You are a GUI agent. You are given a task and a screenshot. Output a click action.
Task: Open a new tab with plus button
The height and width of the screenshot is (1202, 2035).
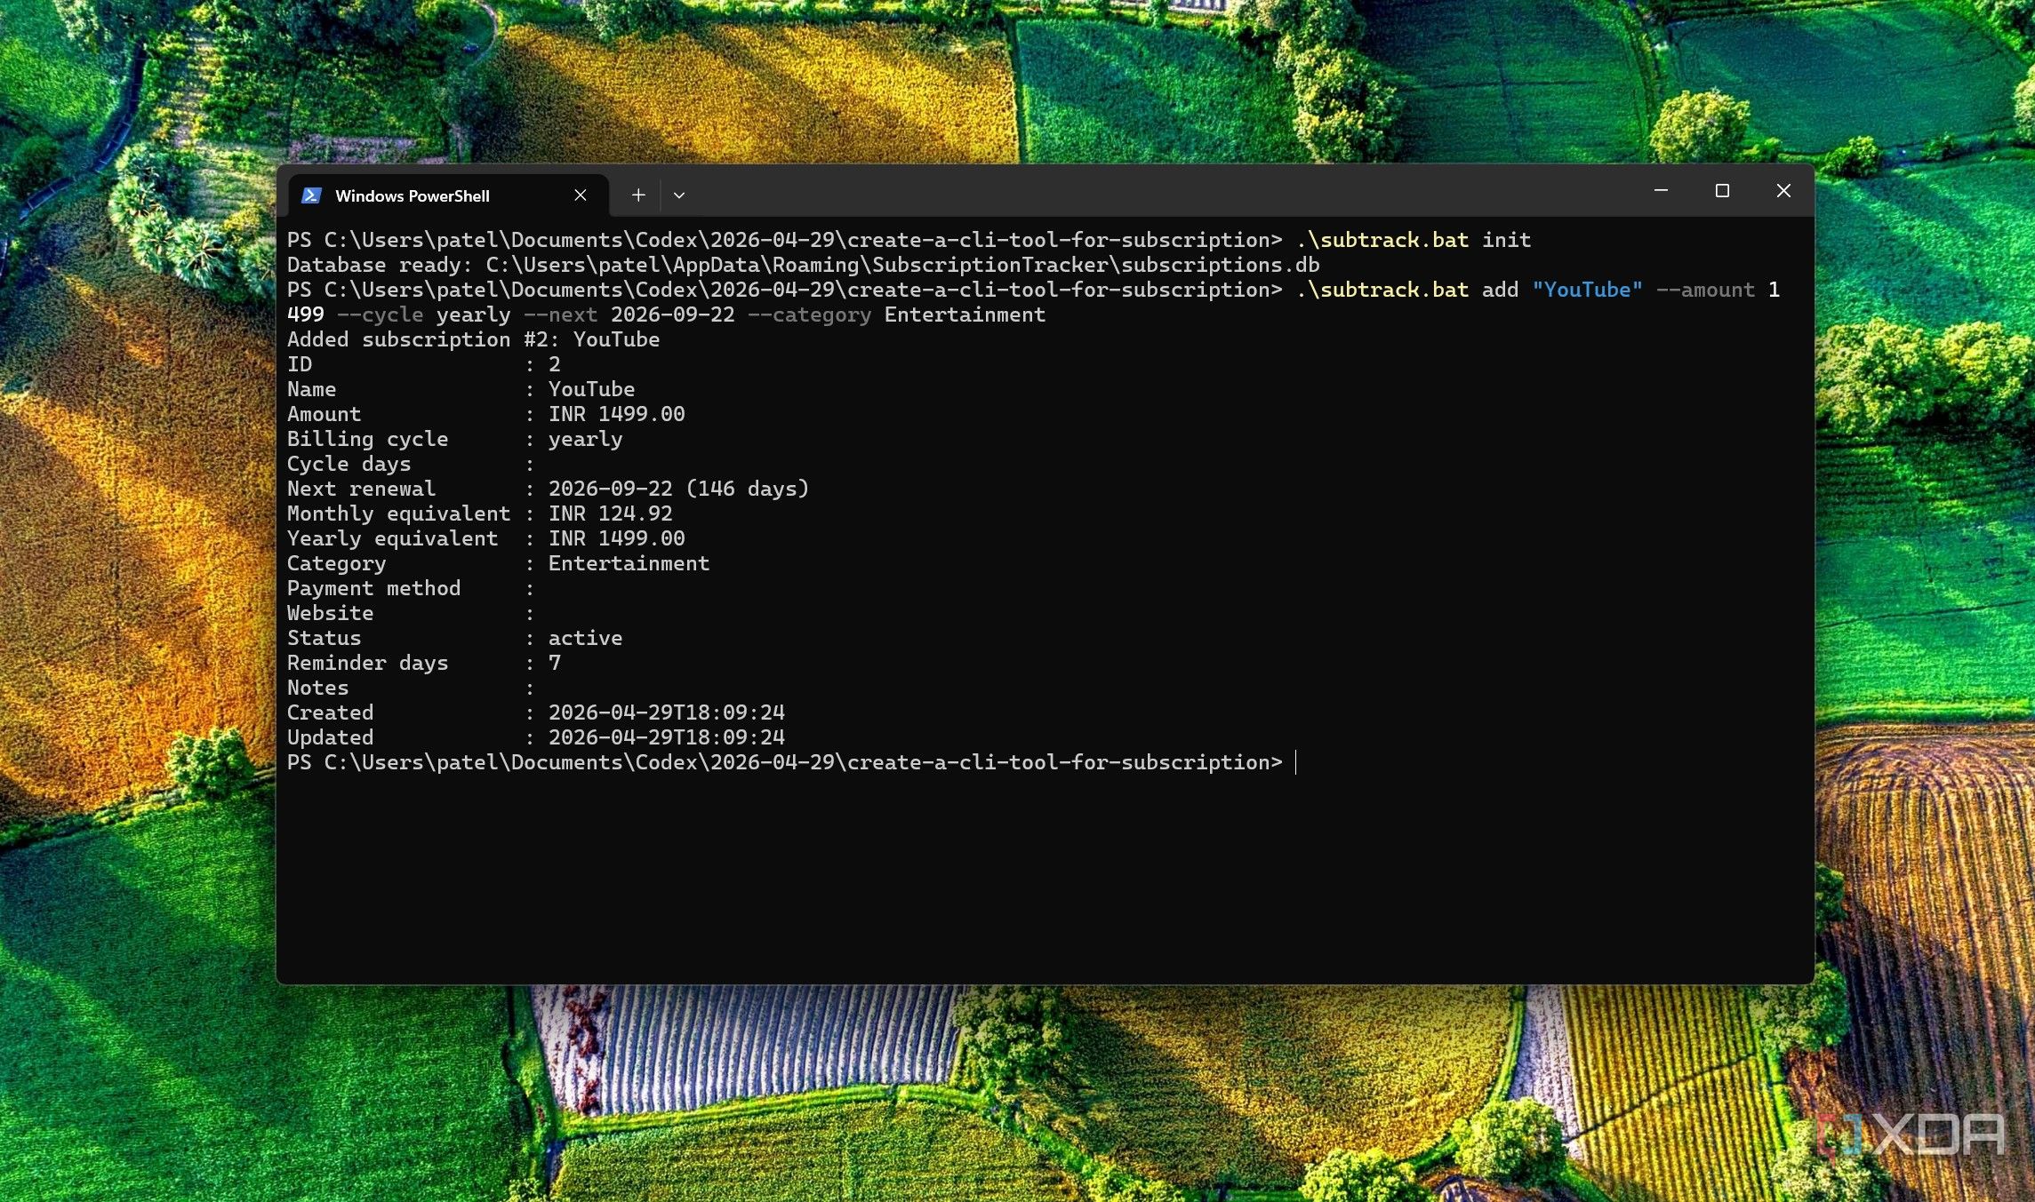point(638,195)
